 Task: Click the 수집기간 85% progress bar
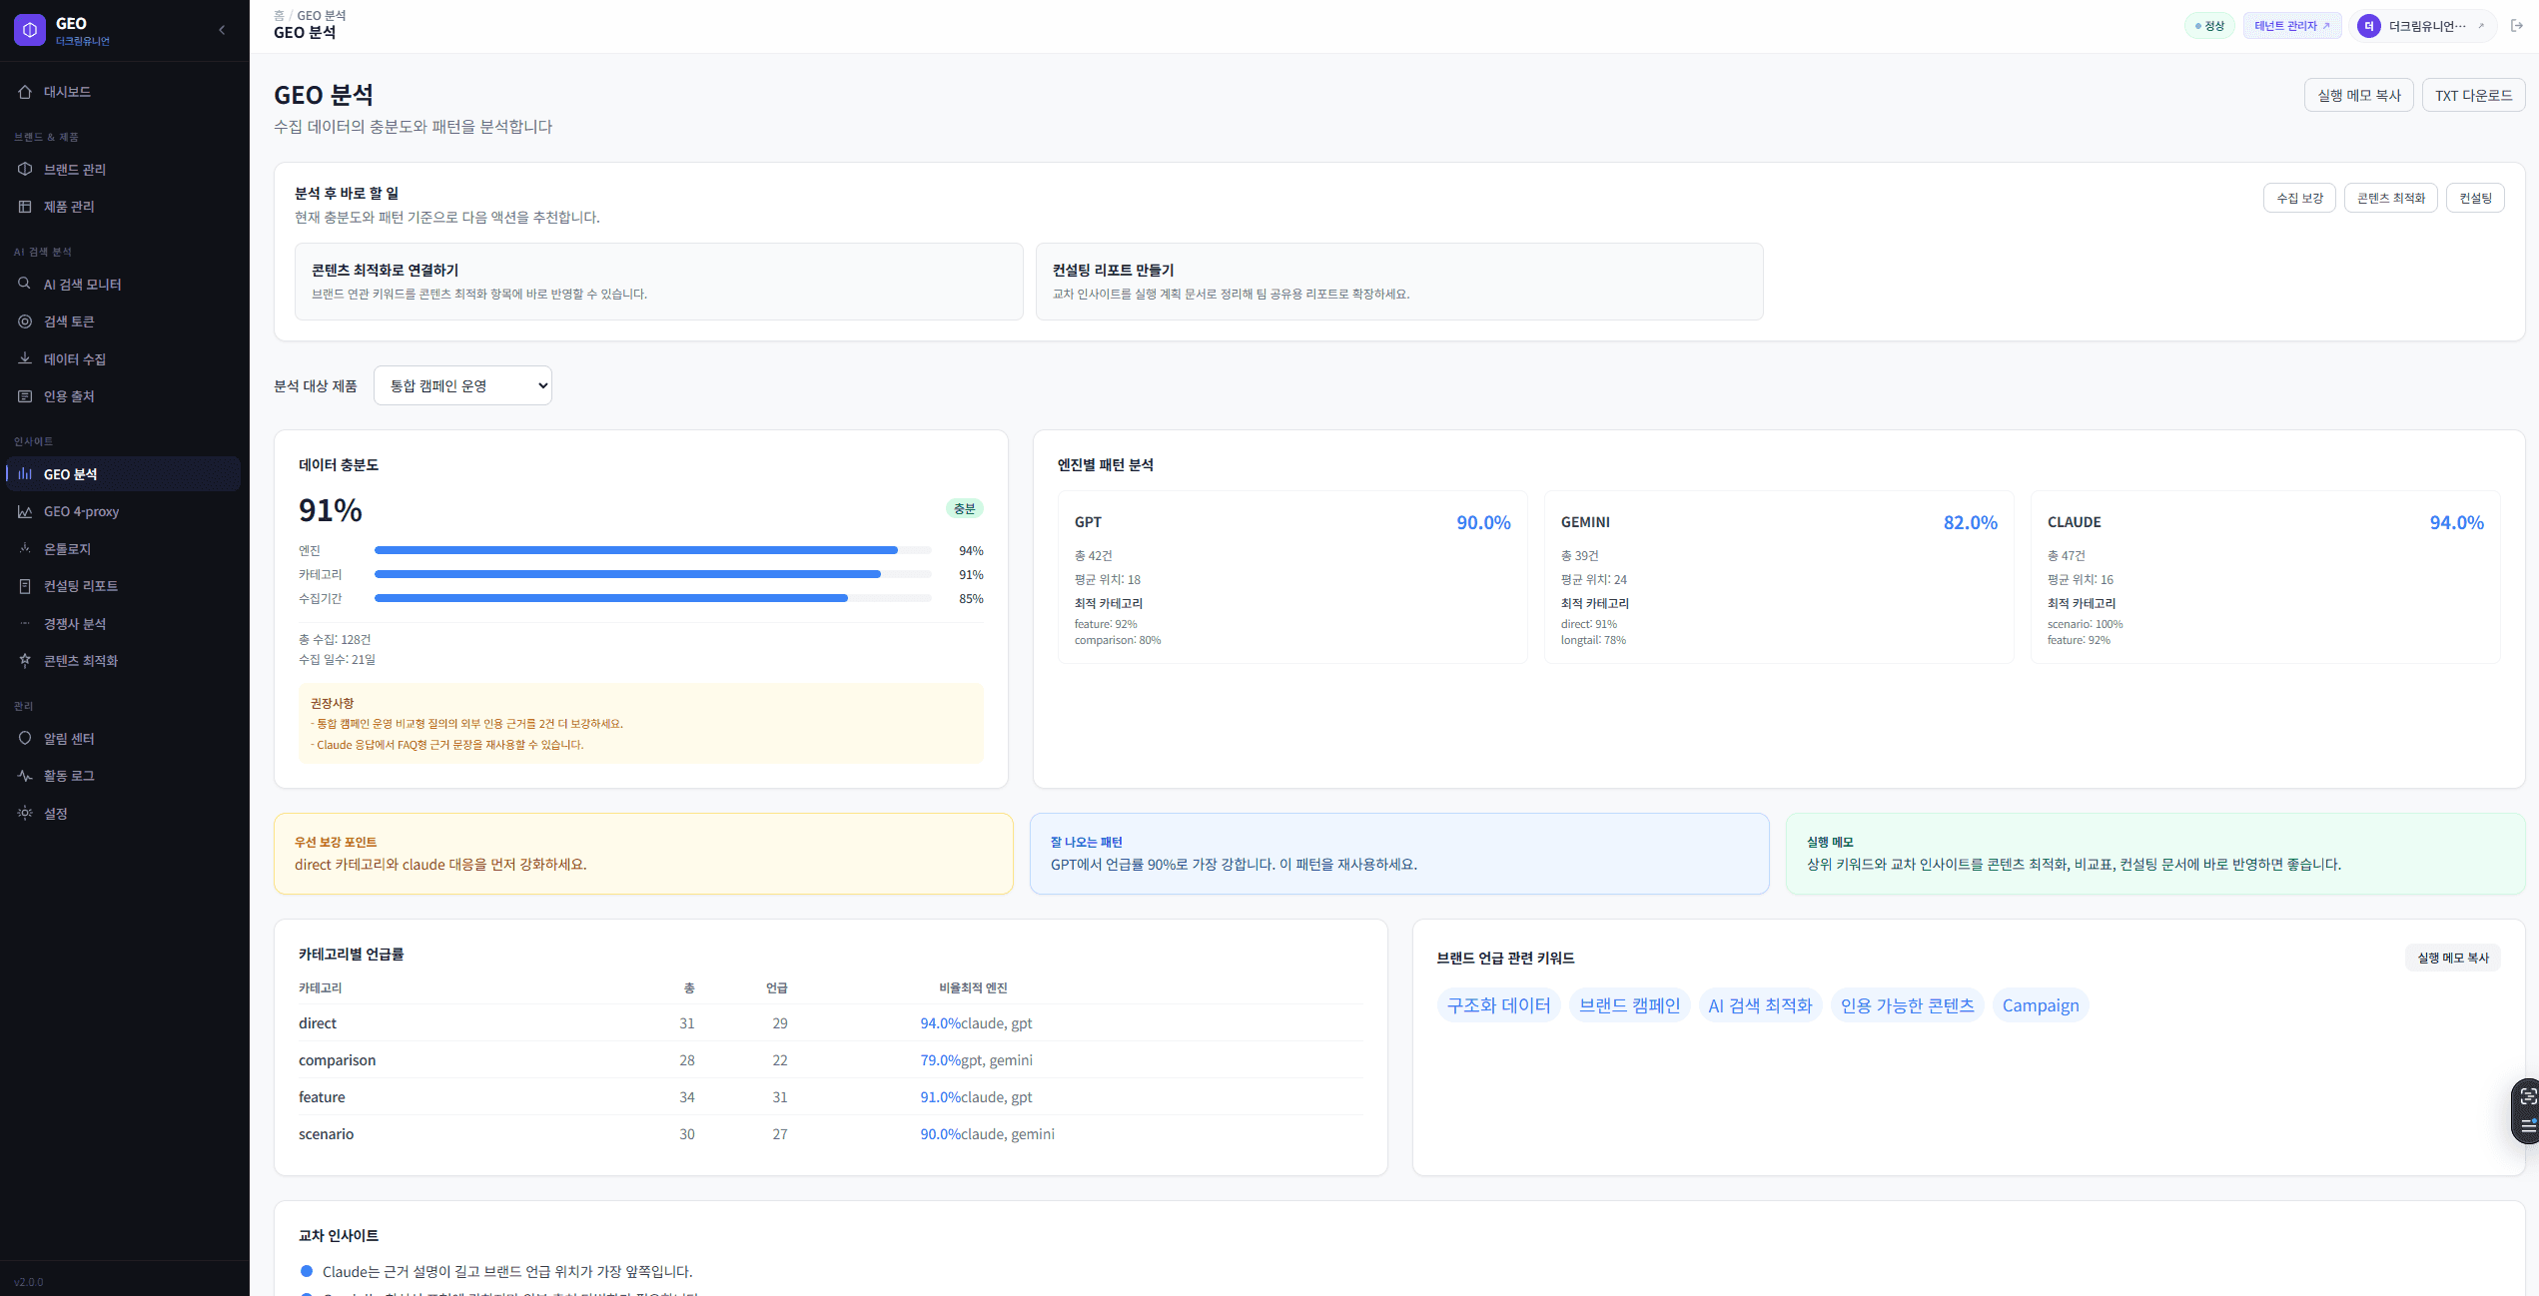click(653, 598)
